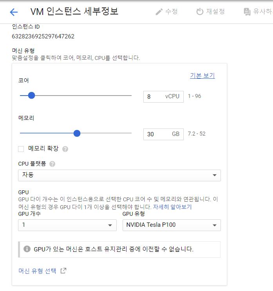Click help icon next to 메모리 확장
Screen dimensions: 273x291
[x=65, y=149]
